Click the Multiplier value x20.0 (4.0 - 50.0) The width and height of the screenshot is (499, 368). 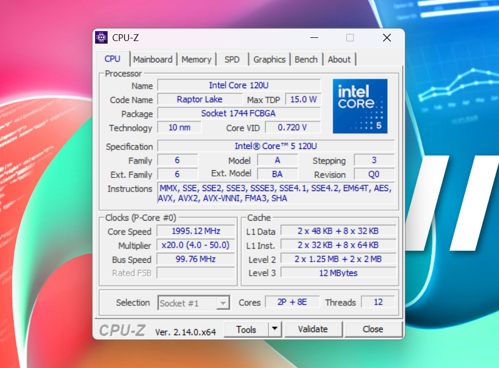[196, 245]
